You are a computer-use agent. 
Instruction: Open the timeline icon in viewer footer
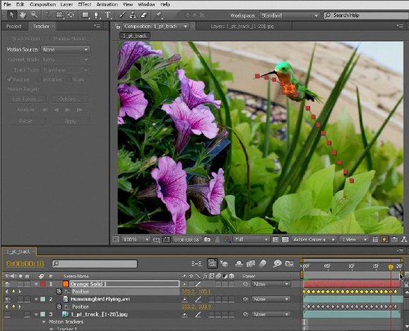395,239
